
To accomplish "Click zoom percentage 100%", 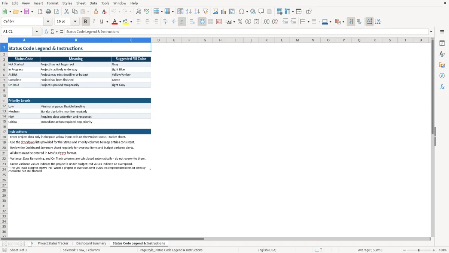I will (x=443, y=250).
